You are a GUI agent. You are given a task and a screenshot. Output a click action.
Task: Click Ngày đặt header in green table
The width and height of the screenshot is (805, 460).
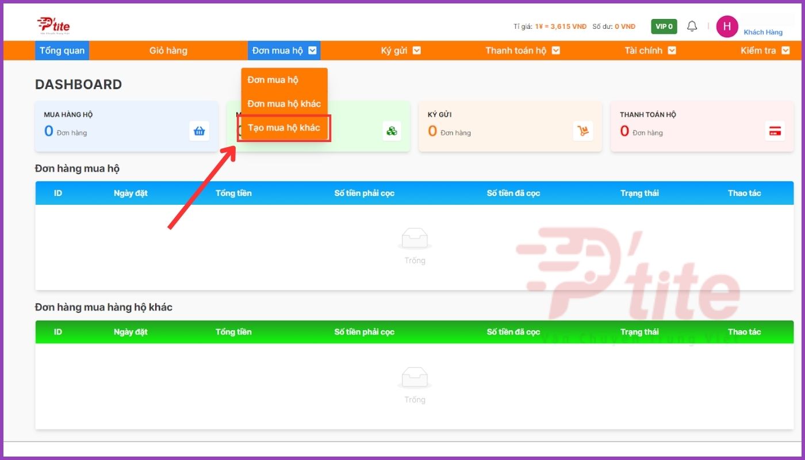pos(131,332)
